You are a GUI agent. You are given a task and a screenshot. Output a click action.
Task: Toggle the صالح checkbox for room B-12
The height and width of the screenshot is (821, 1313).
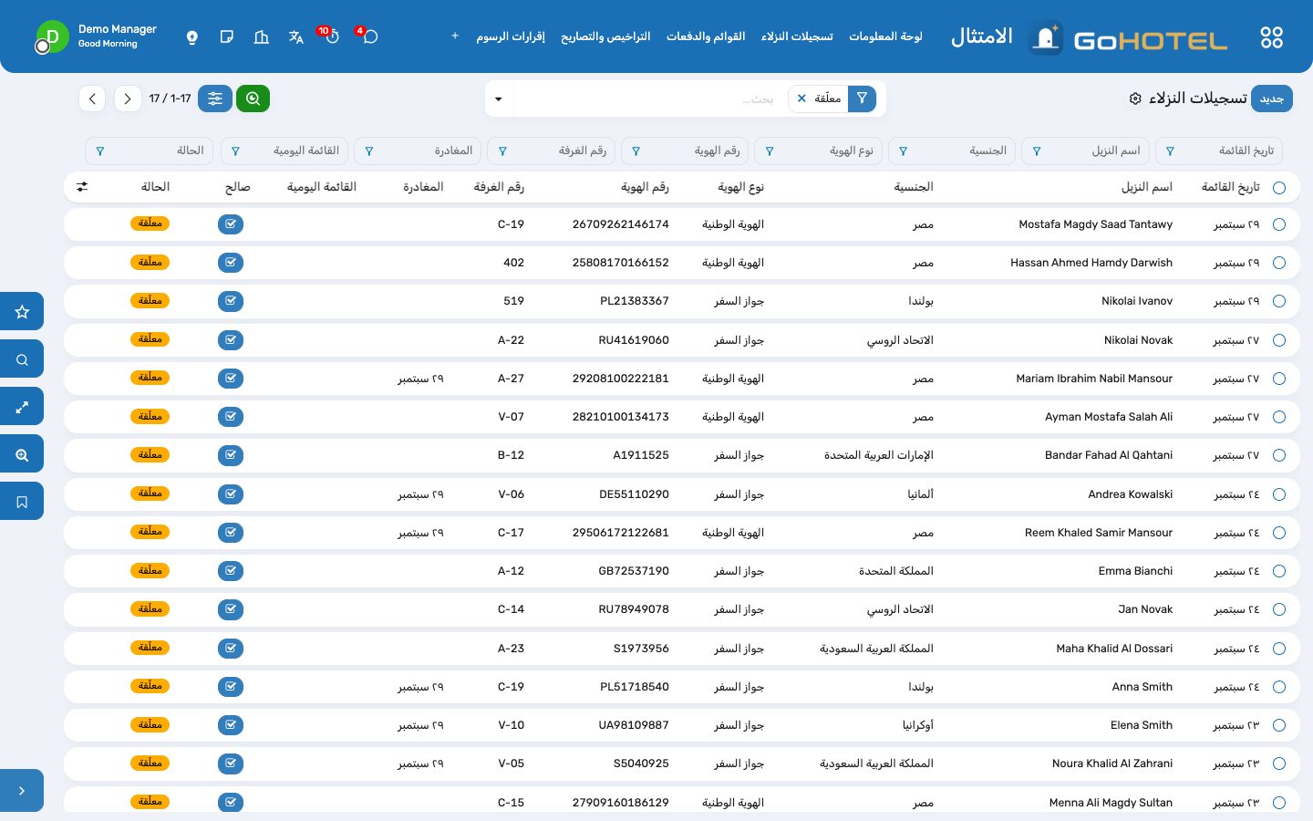[x=231, y=455]
